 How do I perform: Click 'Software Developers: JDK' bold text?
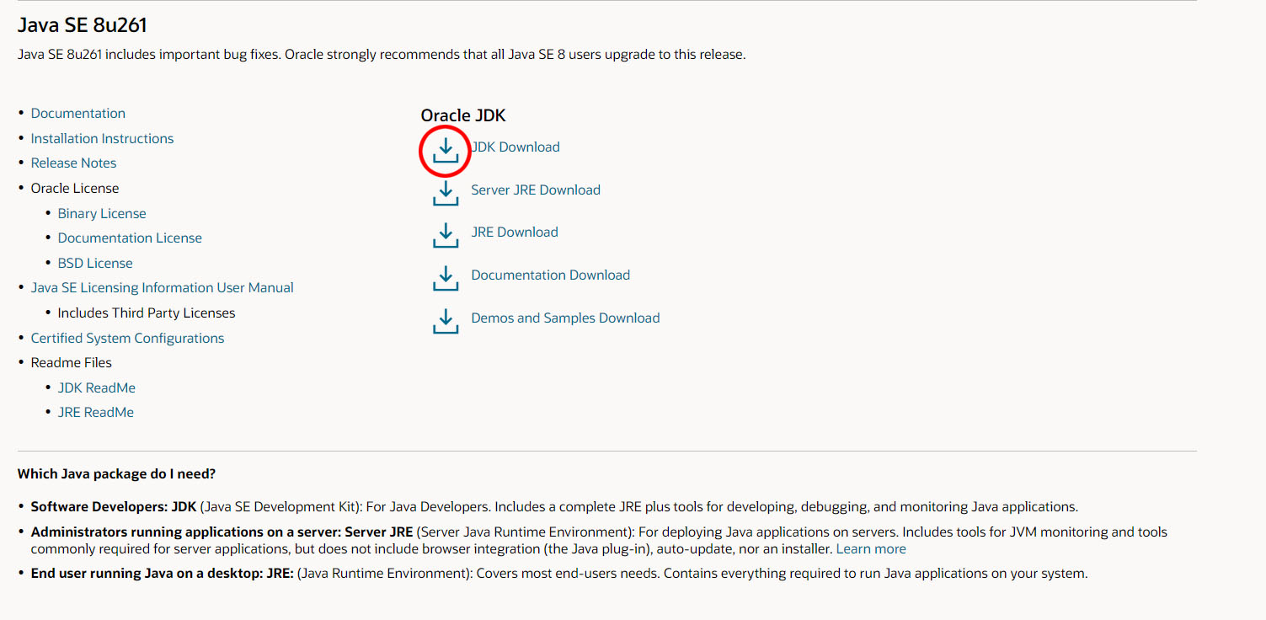(x=114, y=507)
